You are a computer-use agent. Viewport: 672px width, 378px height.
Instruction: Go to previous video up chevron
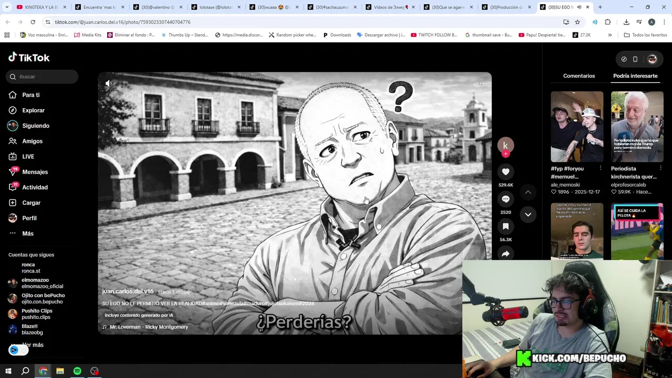coord(528,192)
